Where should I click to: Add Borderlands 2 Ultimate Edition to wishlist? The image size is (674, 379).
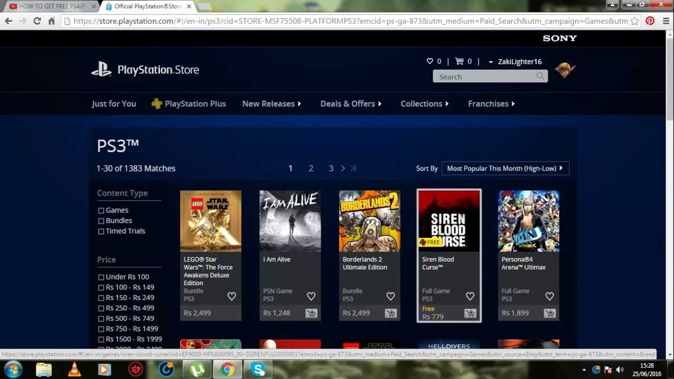pos(391,296)
